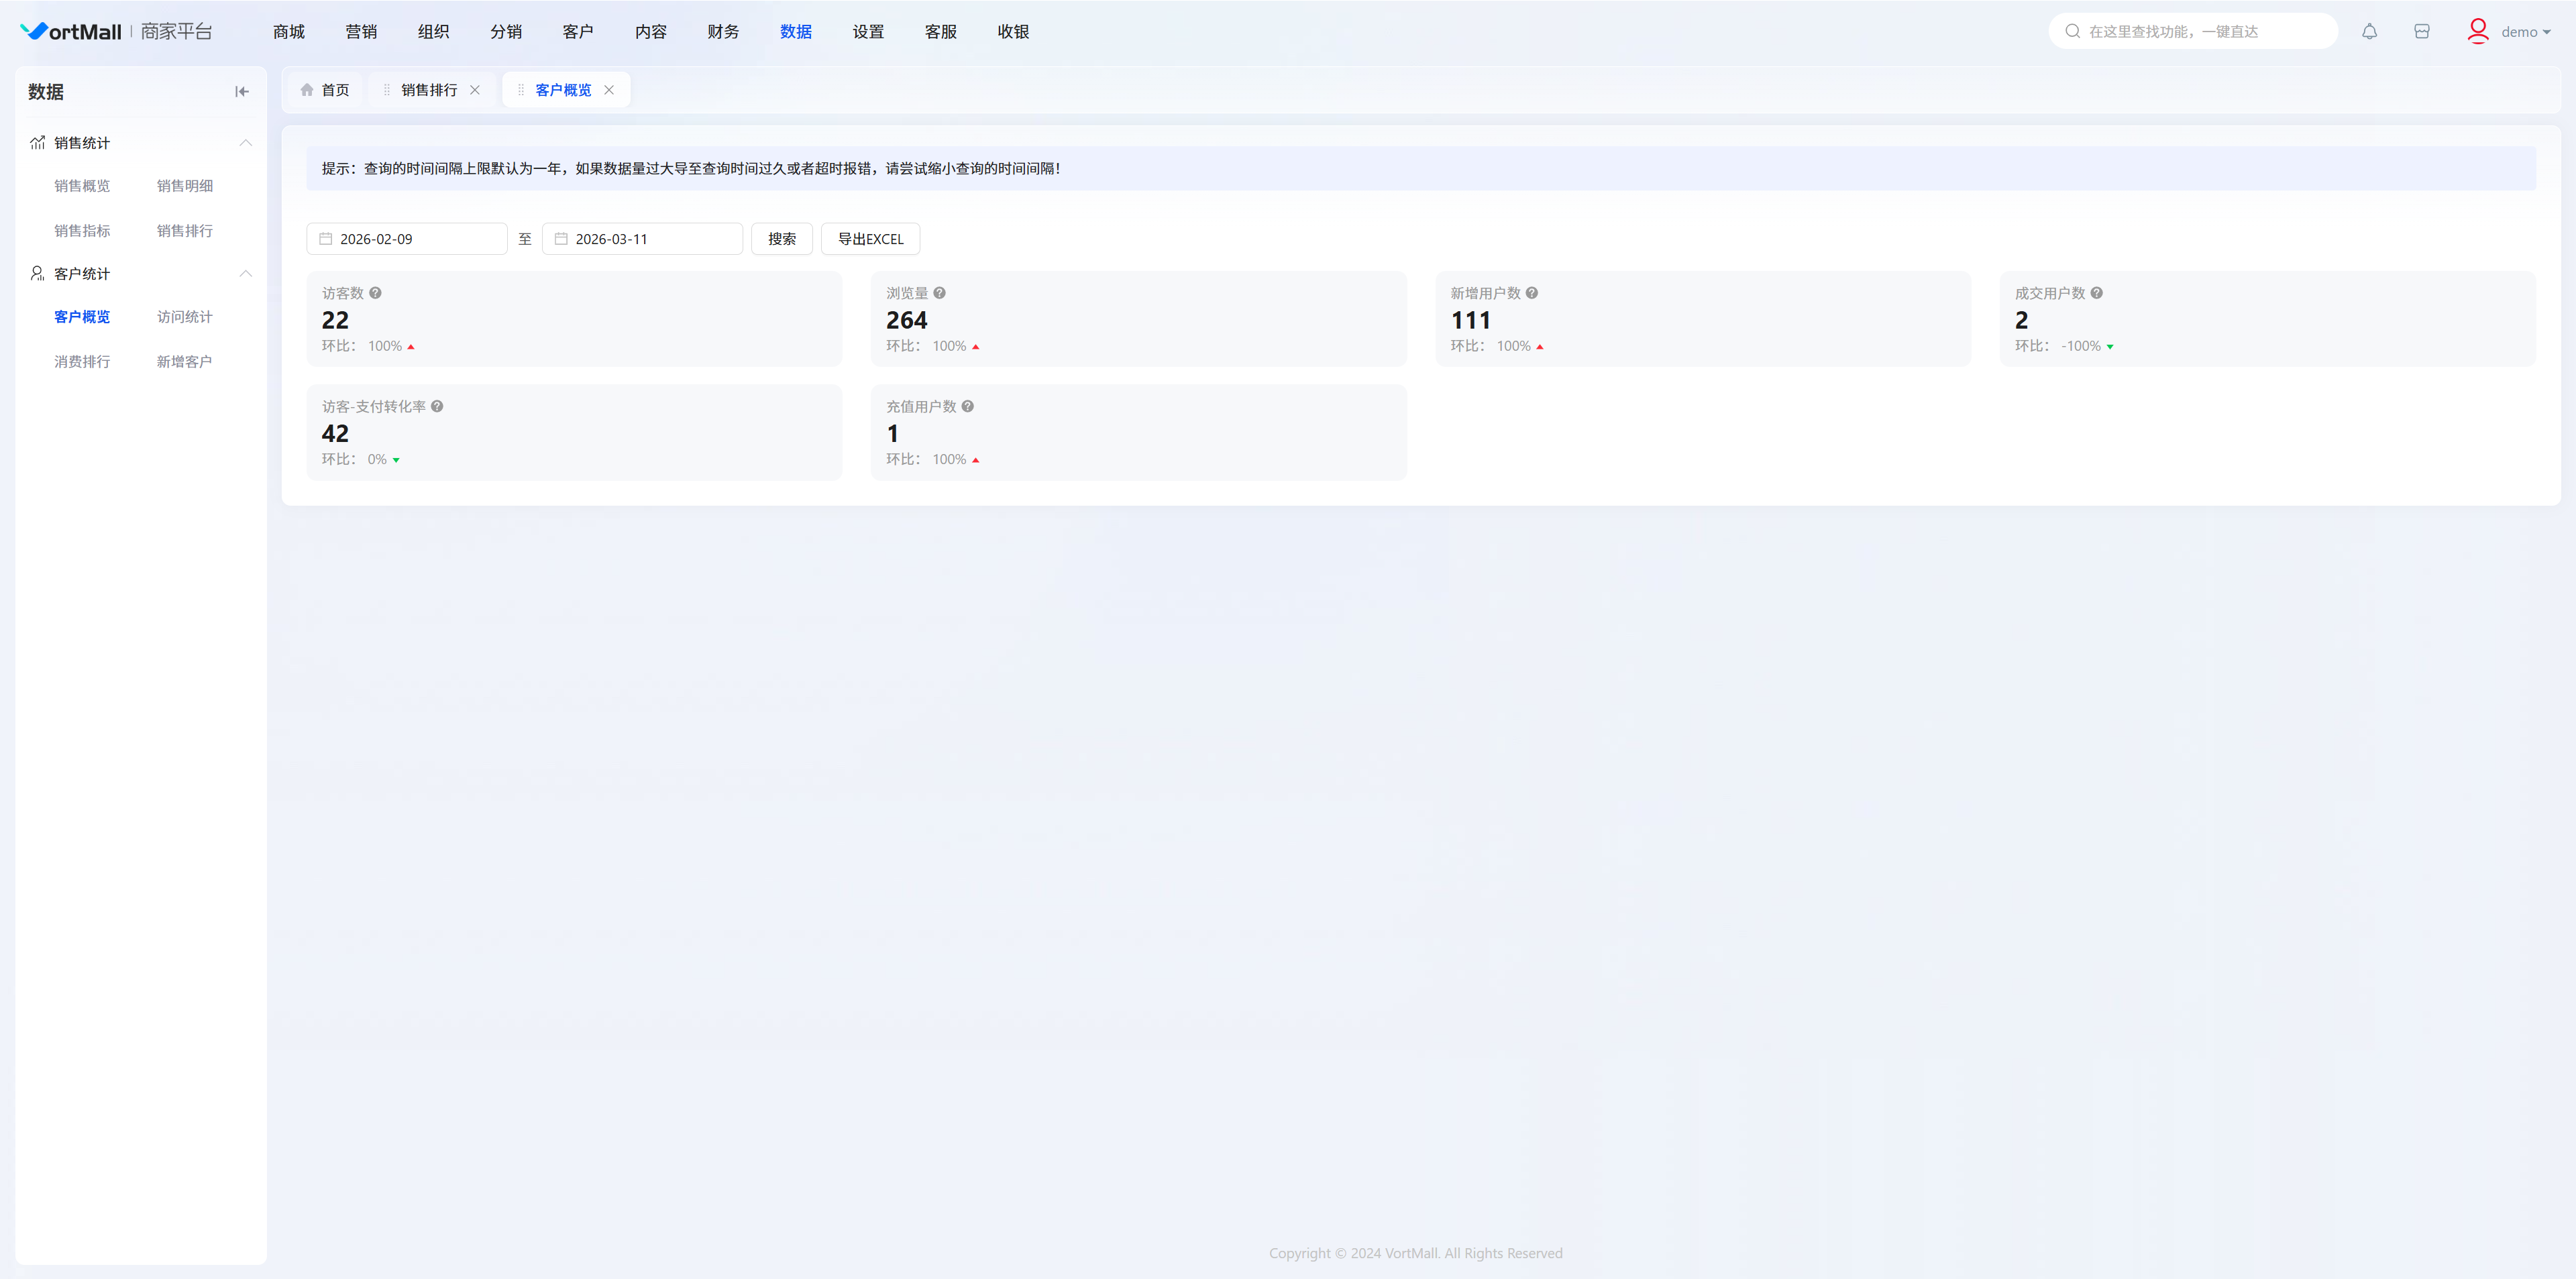Click help icon next to 充值用户数

point(967,407)
